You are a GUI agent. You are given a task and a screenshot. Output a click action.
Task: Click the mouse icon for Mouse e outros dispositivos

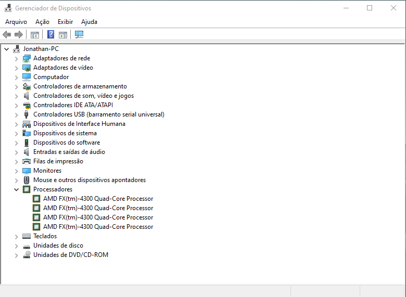[27, 180]
